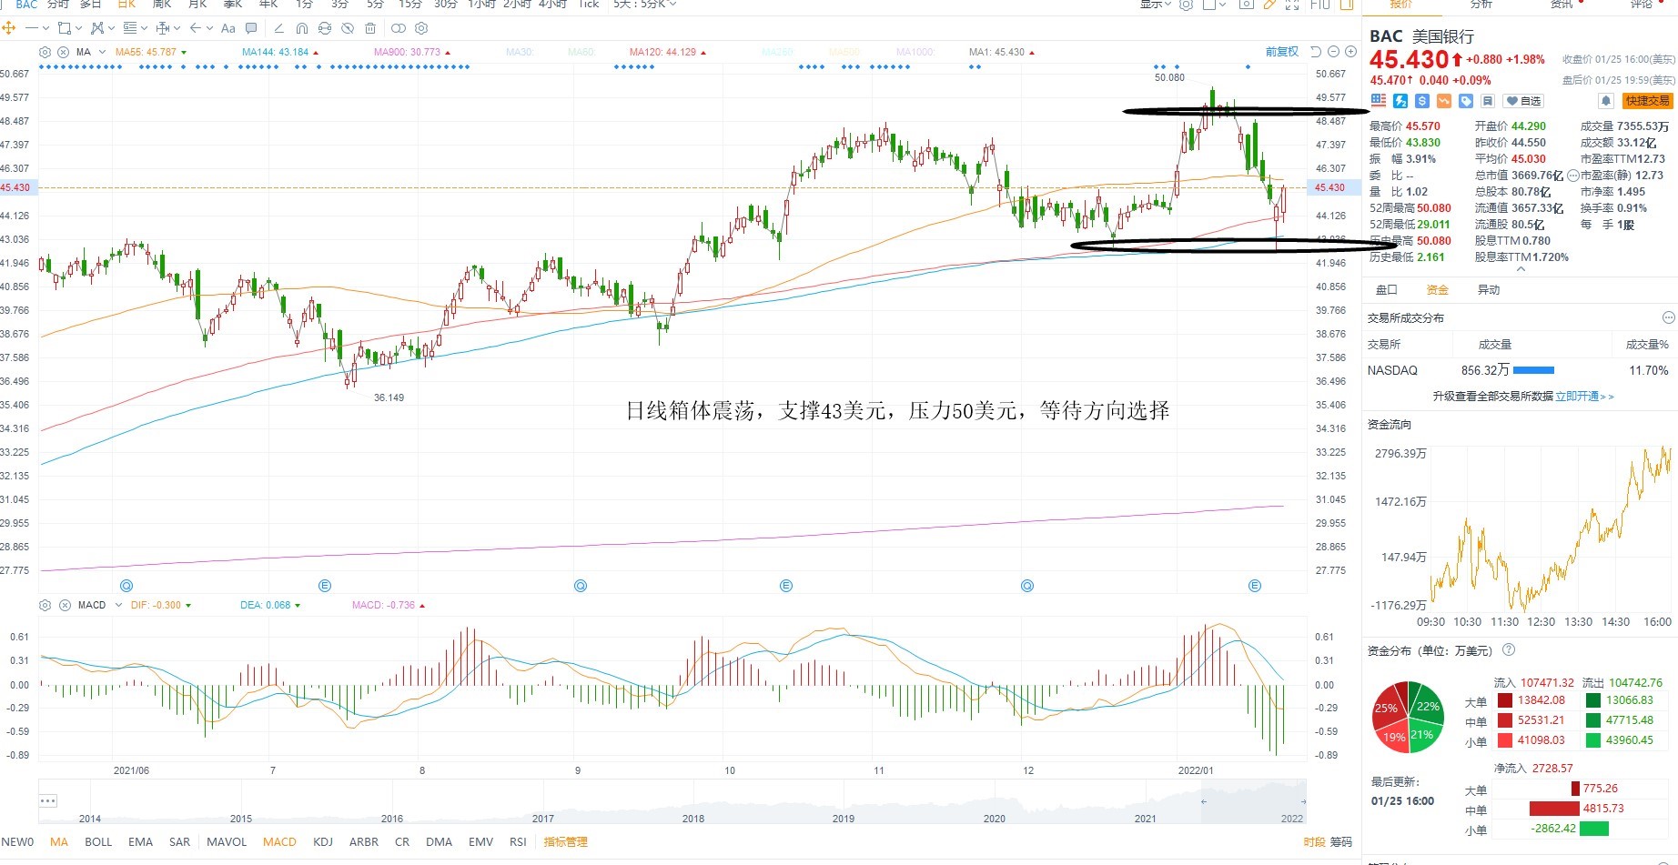The height and width of the screenshot is (865, 1678).
Task: Click the timeline range navigator at 2021
Action: pyautogui.click(x=1146, y=818)
